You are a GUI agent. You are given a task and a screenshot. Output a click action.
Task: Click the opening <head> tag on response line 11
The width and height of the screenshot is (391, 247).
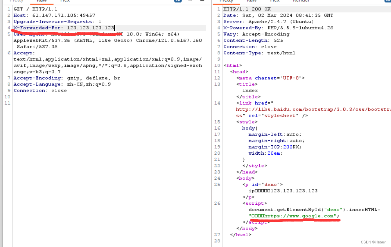coord(239,72)
